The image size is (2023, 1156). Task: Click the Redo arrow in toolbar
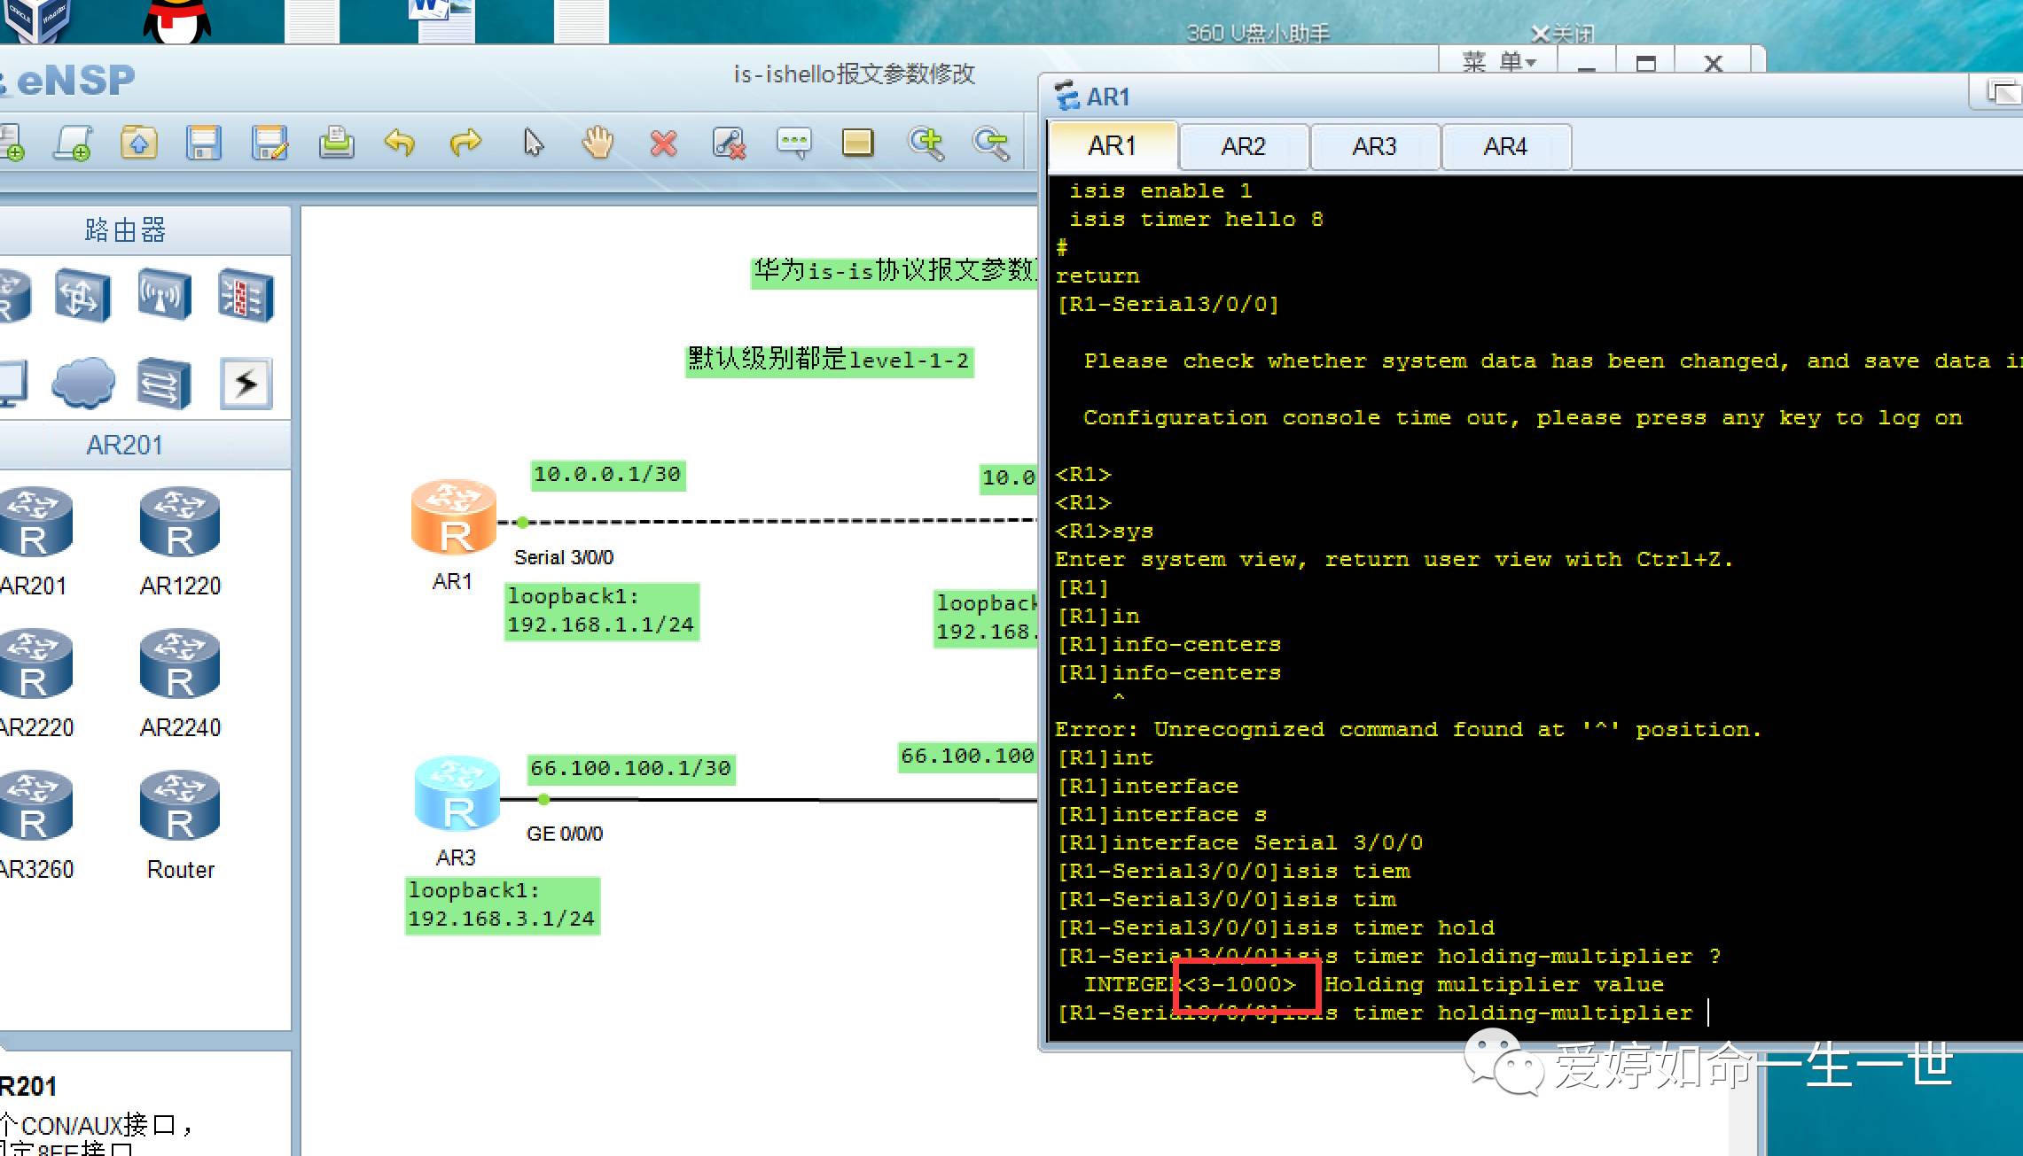click(465, 143)
